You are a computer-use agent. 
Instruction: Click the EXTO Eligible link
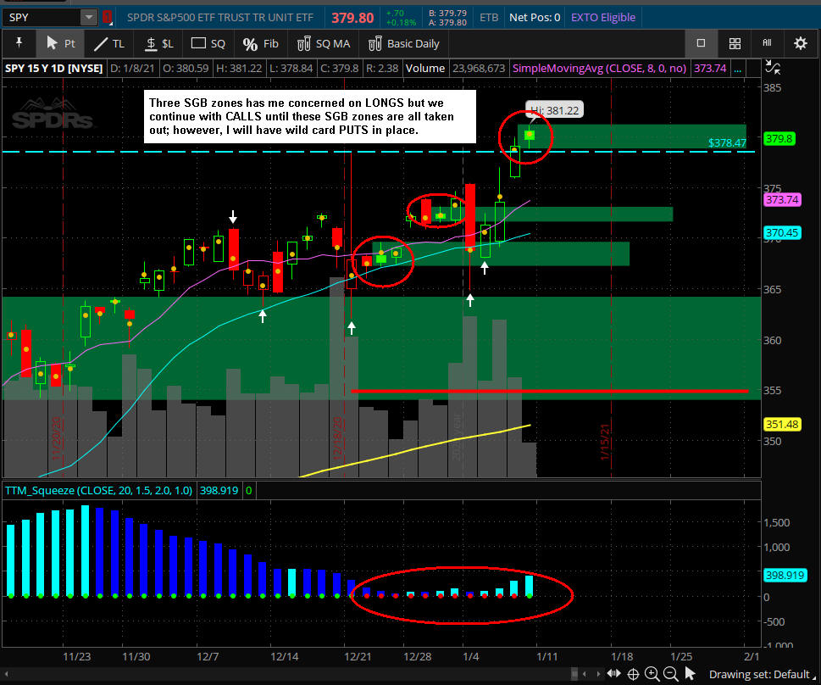602,17
